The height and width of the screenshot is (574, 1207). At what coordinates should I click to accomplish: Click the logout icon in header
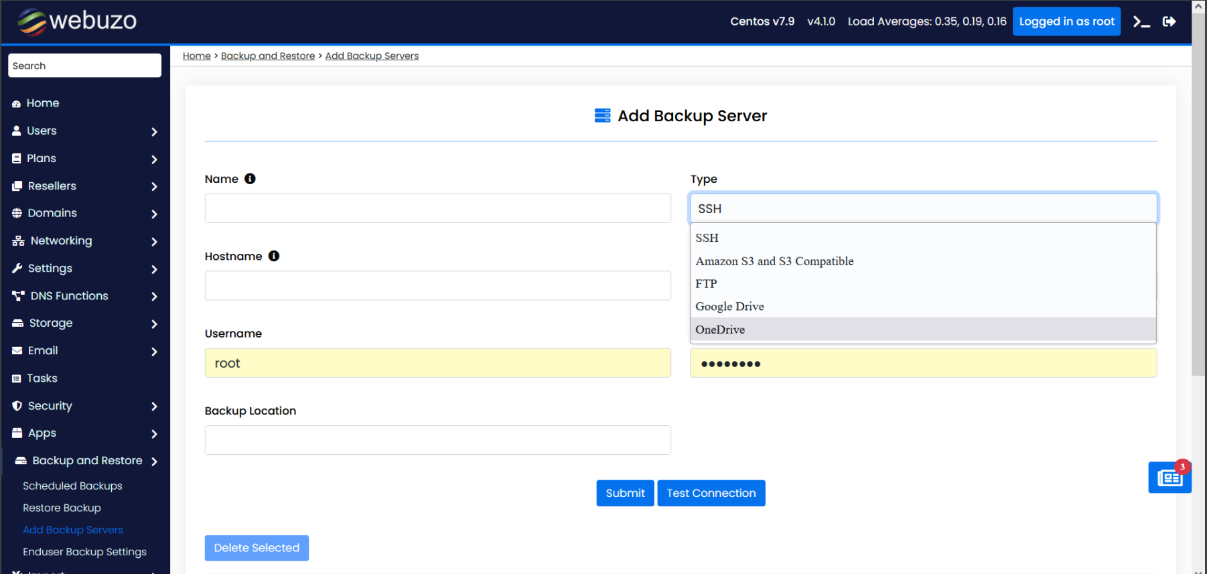1169,22
